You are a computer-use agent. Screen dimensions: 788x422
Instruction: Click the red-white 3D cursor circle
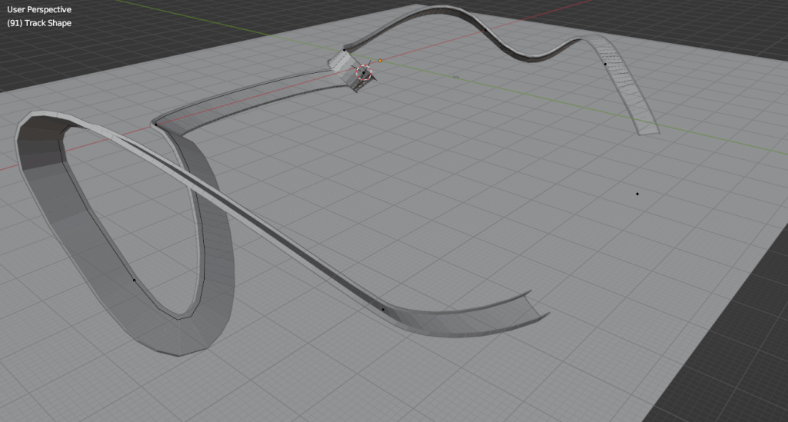[363, 73]
